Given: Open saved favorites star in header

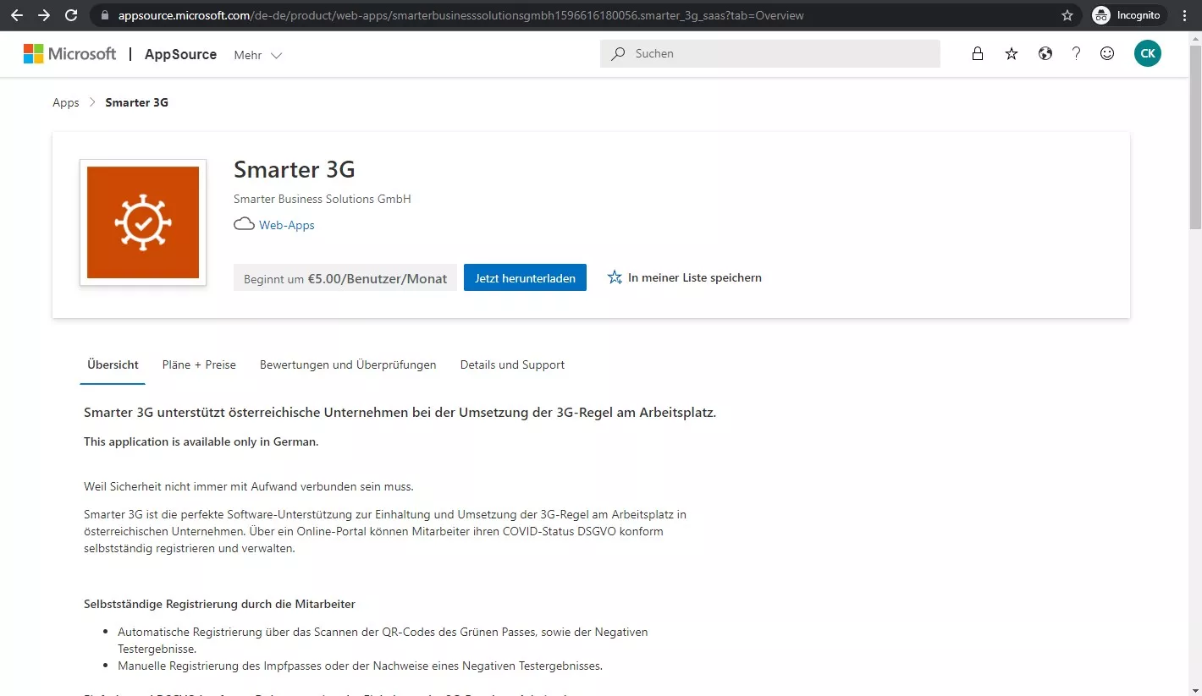Looking at the screenshot, I should pos(1012,53).
